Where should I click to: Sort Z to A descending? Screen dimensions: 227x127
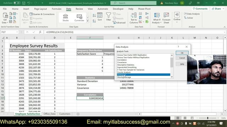pos(94,21)
